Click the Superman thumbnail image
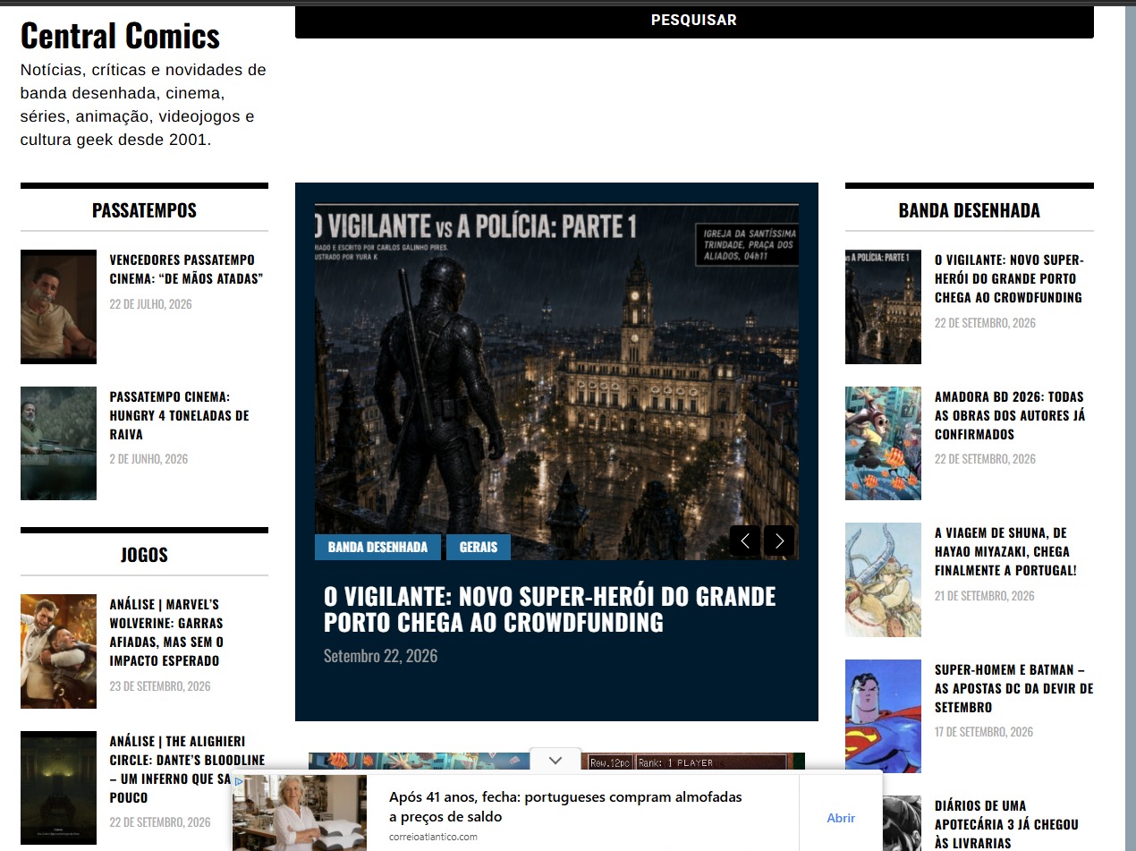The width and height of the screenshot is (1136, 851). click(x=883, y=716)
